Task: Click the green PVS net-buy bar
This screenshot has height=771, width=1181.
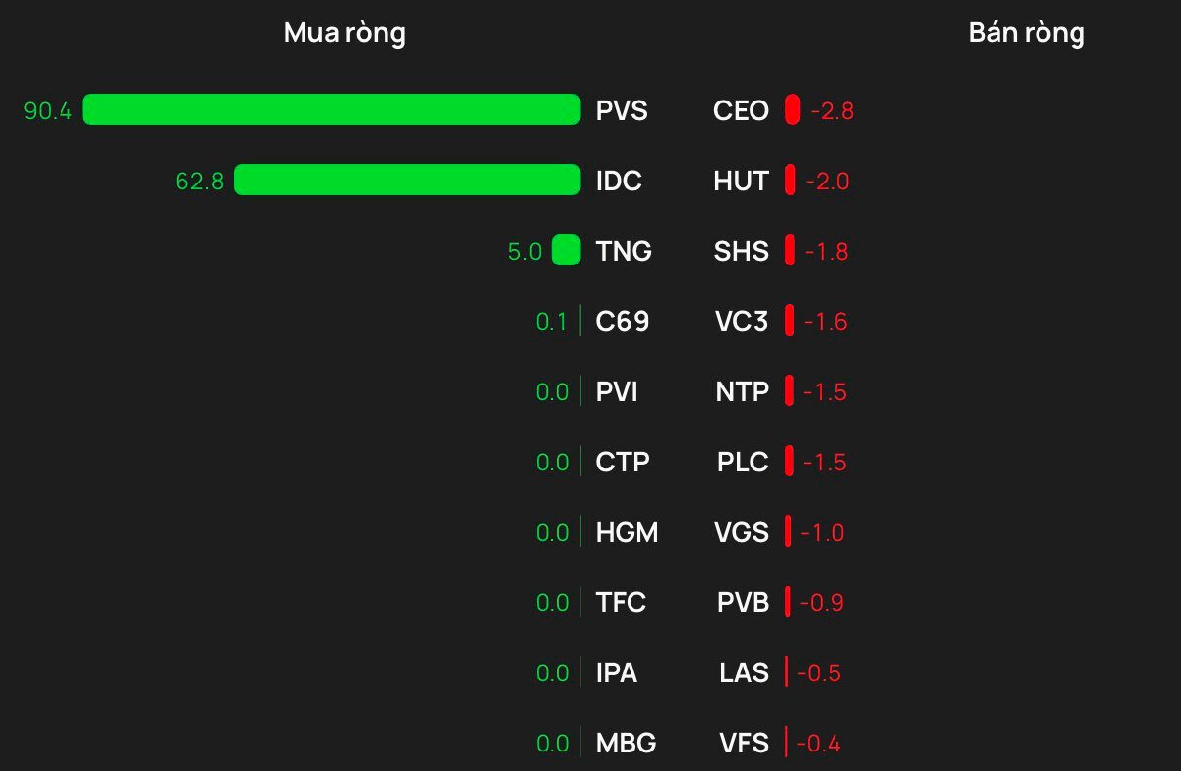Action: [331, 109]
